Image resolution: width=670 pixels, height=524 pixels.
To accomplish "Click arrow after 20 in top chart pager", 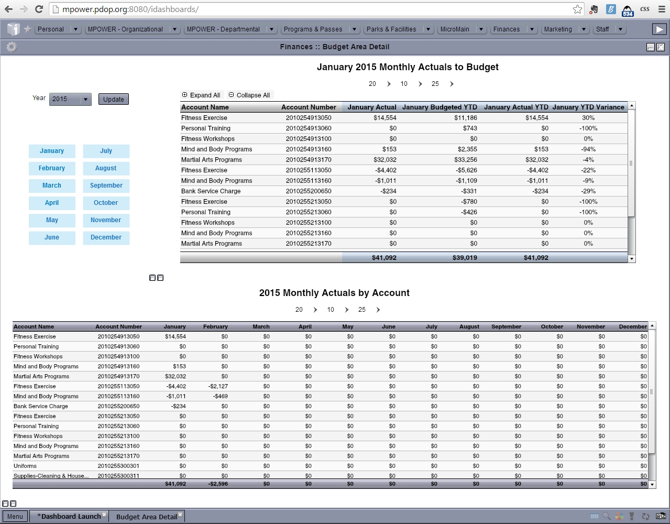I will click(x=389, y=84).
